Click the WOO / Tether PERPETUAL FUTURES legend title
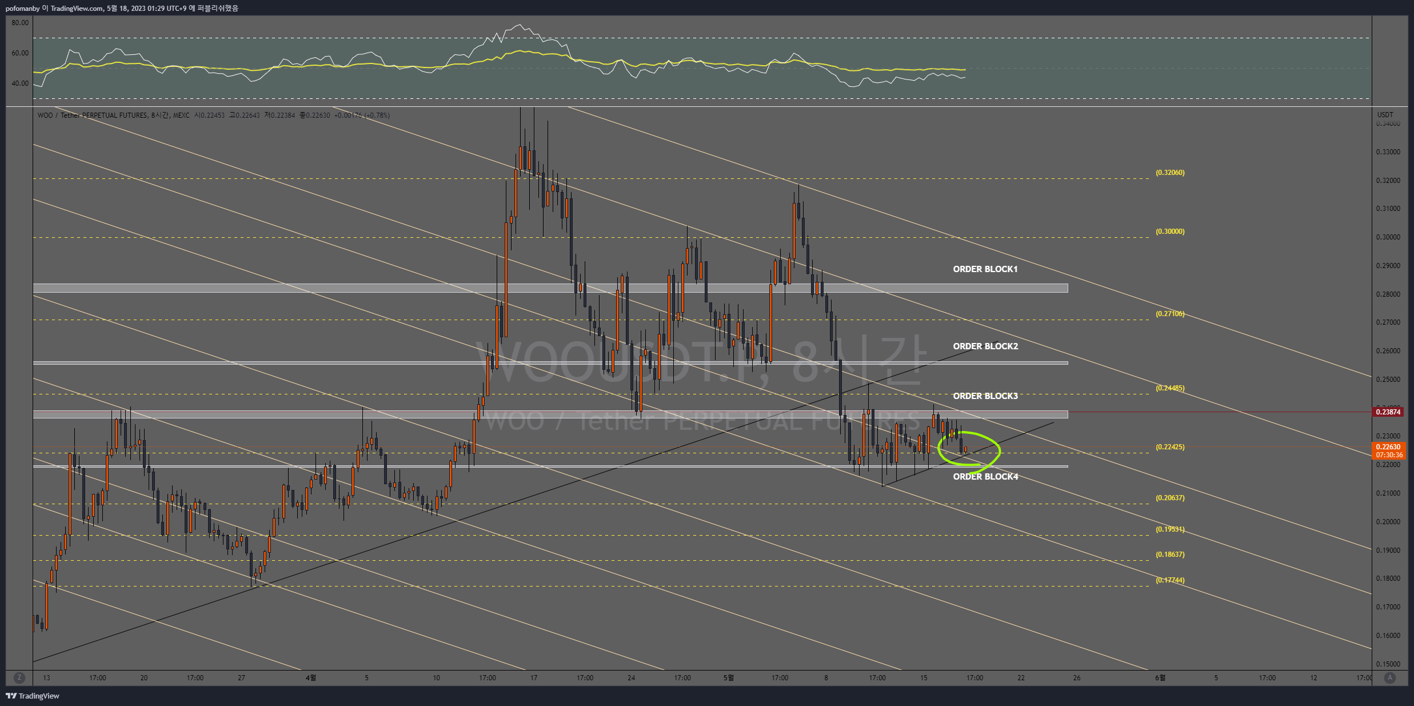This screenshot has width=1414, height=706. pos(92,115)
